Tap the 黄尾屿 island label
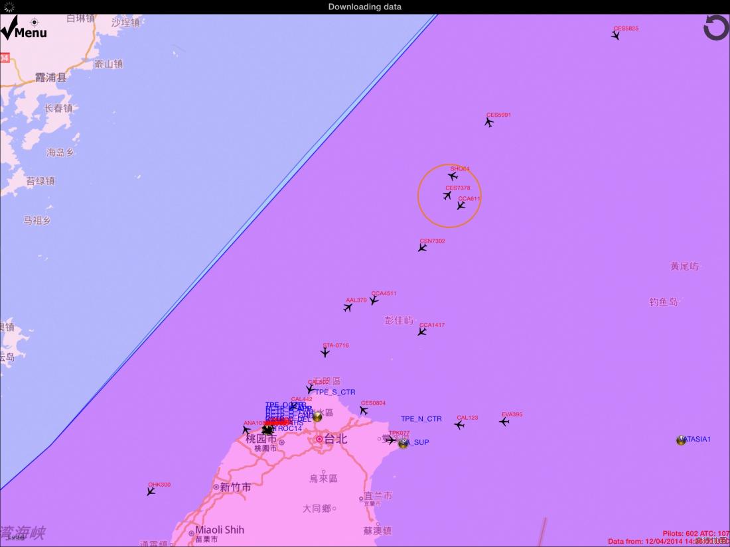The image size is (730, 547). 684,266
